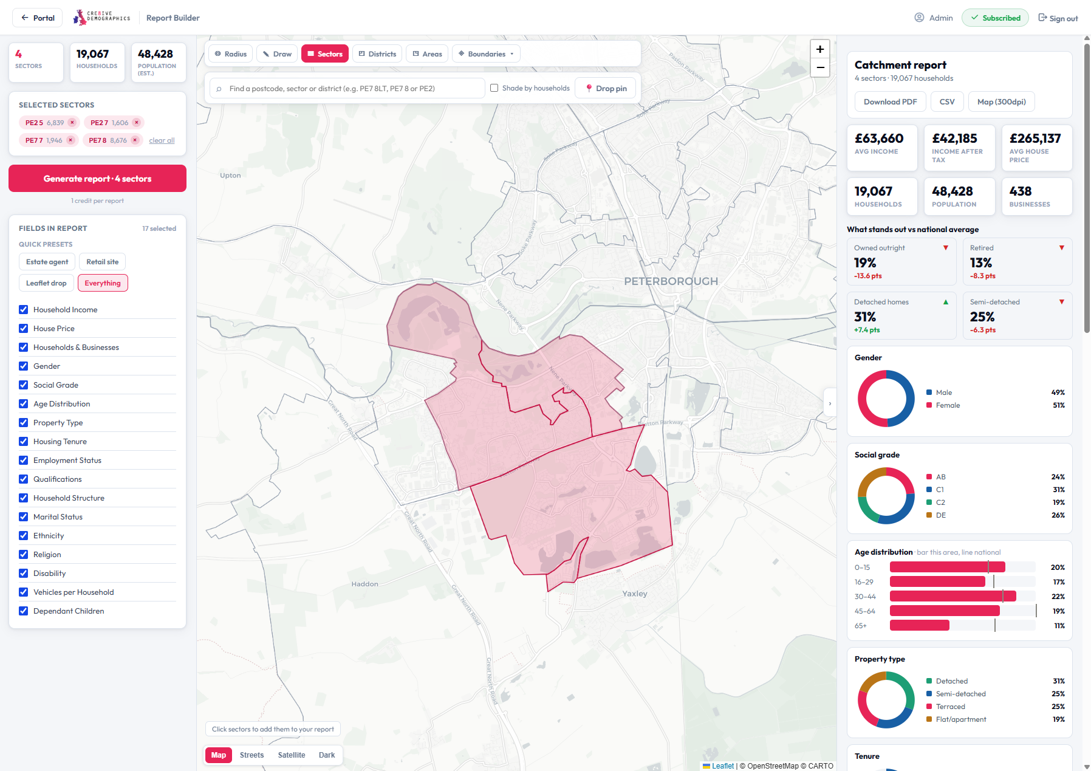The height and width of the screenshot is (771, 1091).
Task: Uncheck Age Distribution field
Action: (x=24, y=404)
